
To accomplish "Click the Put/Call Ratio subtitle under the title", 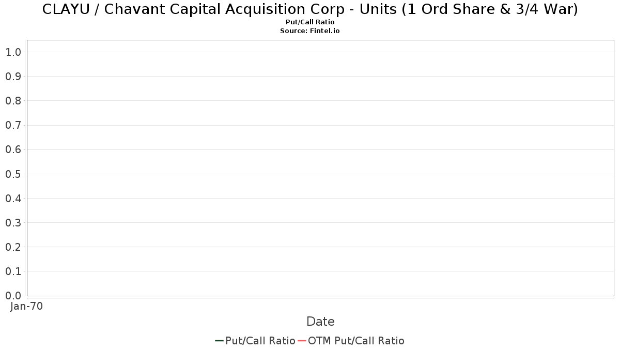I will (310, 22).
